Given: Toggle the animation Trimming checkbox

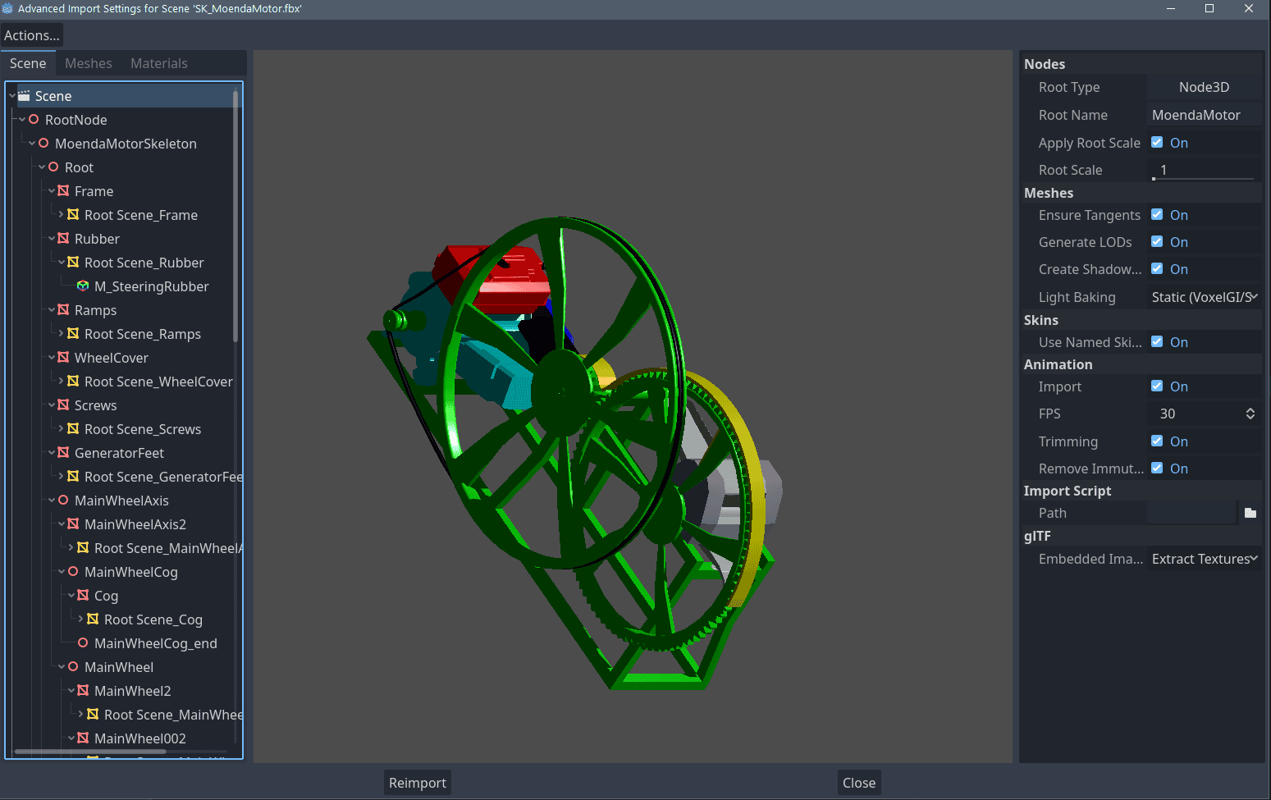Looking at the screenshot, I should point(1157,441).
